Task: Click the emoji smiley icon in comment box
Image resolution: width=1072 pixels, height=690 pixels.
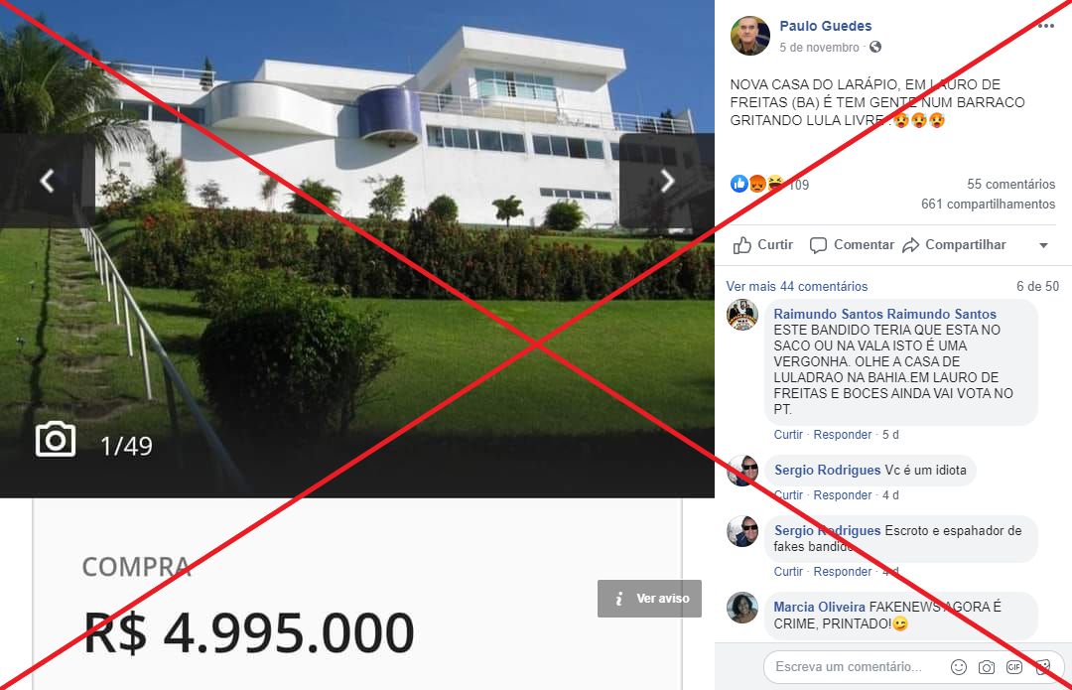Action: [959, 667]
